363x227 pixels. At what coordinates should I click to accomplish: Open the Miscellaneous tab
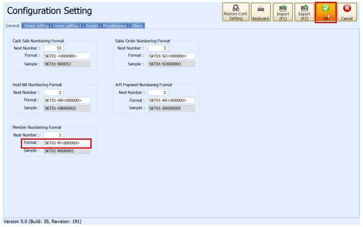pyautogui.click(x=115, y=26)
